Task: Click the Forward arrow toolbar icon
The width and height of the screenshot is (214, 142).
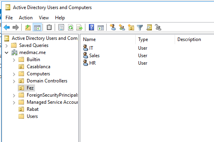Action: click(x=16, y=27)
